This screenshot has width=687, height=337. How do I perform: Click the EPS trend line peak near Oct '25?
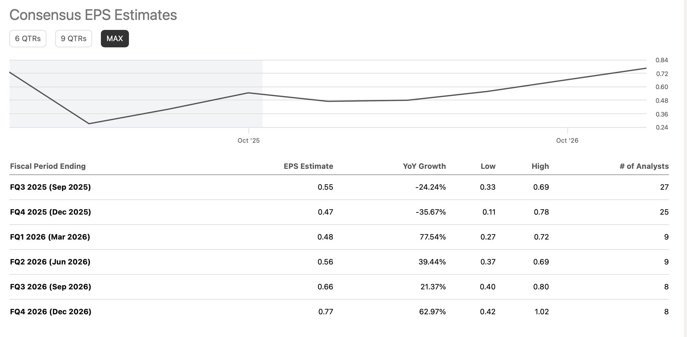[248, 93]
